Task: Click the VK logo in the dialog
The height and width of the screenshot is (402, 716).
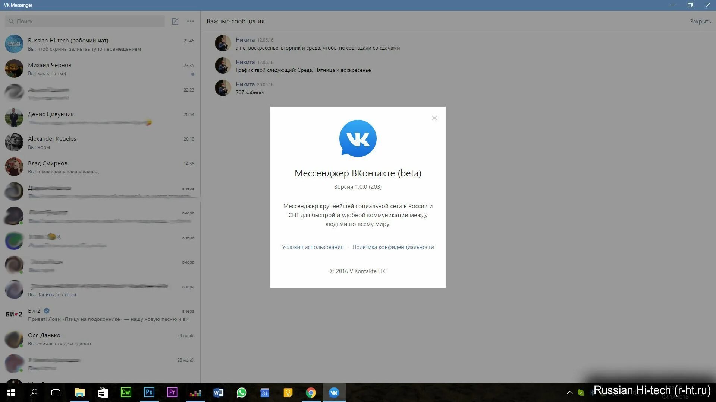Action: tap(358, 138)
